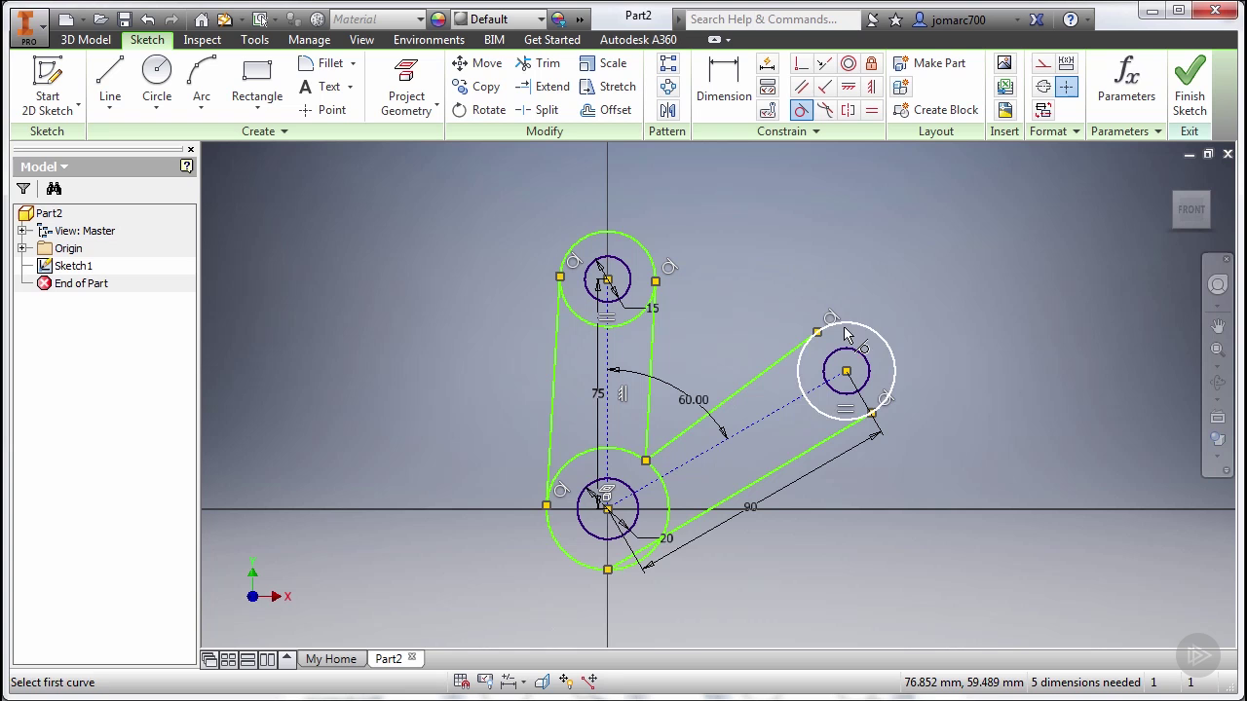
Task: Open the Manage ribbon tab
Action: click(x=309, y=40)
